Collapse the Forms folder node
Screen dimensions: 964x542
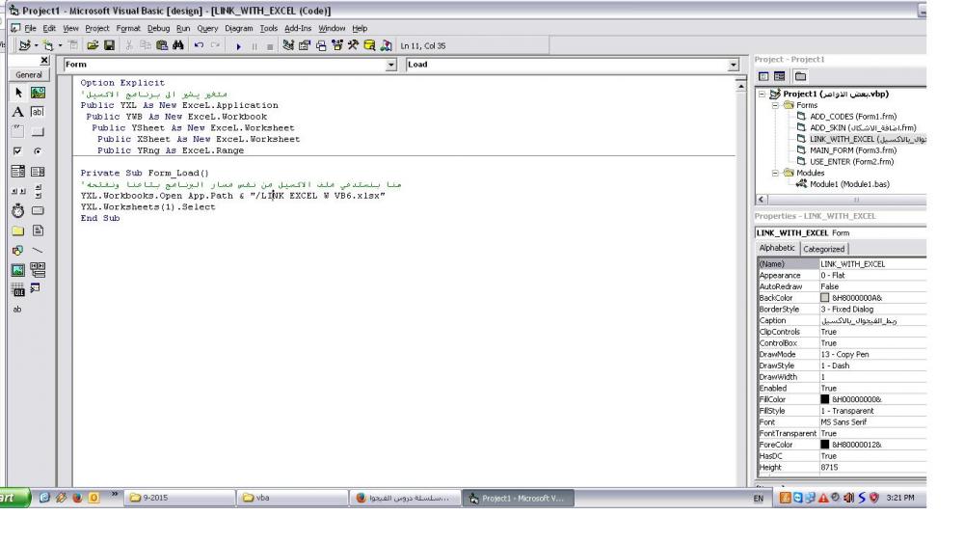tap(776, 105)
